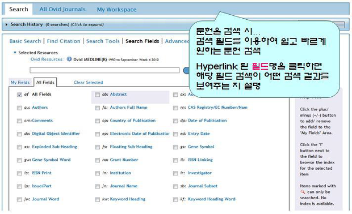
Task: Check the ir Investigator checkbox
Action: click(175, 173)
